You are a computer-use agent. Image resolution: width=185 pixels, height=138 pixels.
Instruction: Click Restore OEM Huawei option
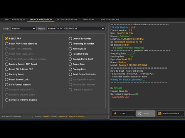click(x=82, y=85)
